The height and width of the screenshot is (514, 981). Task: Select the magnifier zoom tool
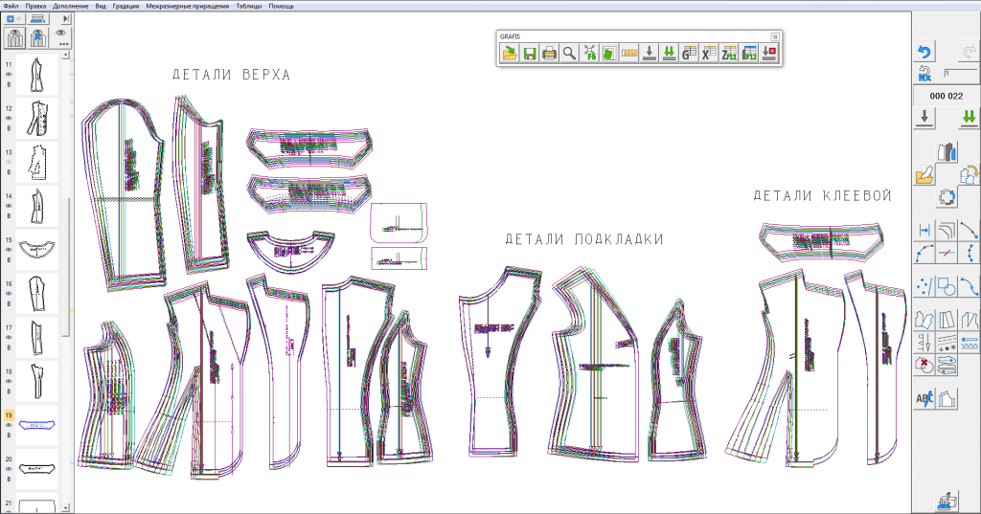click(569, 54)
